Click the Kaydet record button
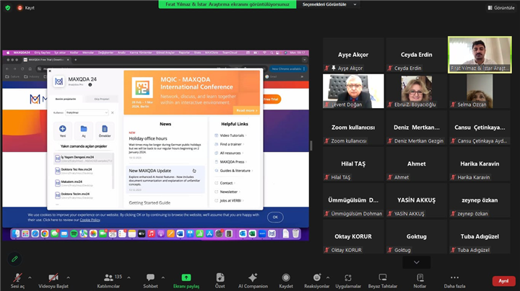Viewport: 520px width, 291px height. [x=286, y=280]
